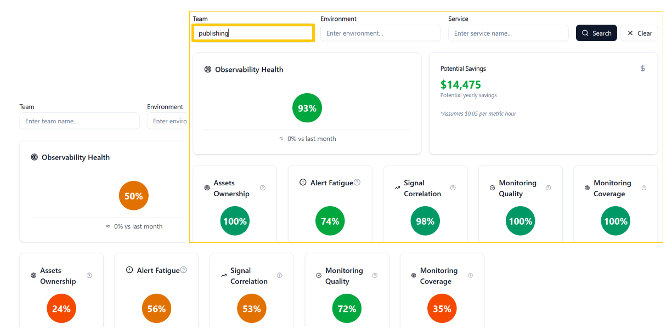Click the "Enter service name..." field
Image resolution: width=672 pixels, height=330 pixels.
point(508,33)
